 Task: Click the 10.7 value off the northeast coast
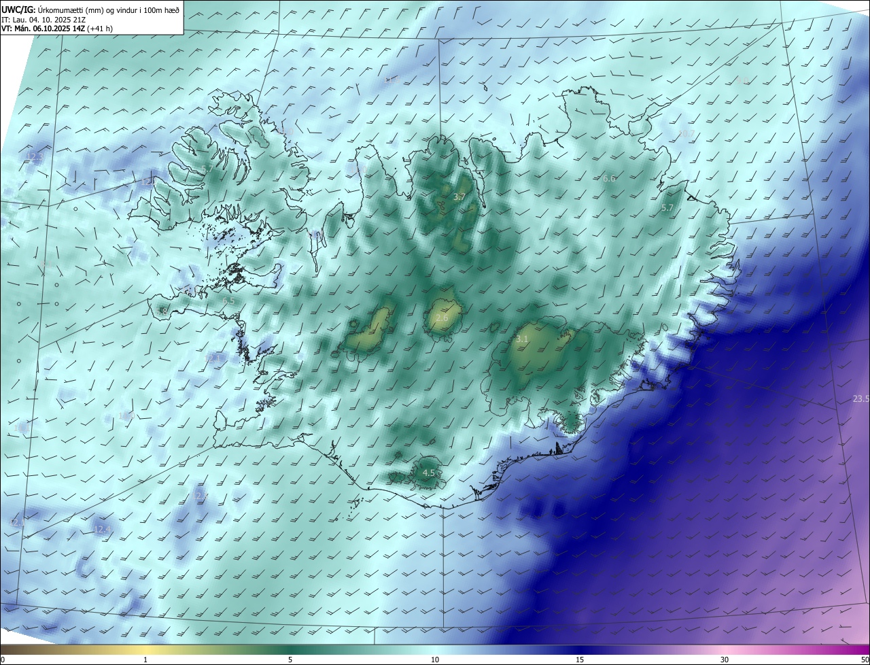pos(686,133)
